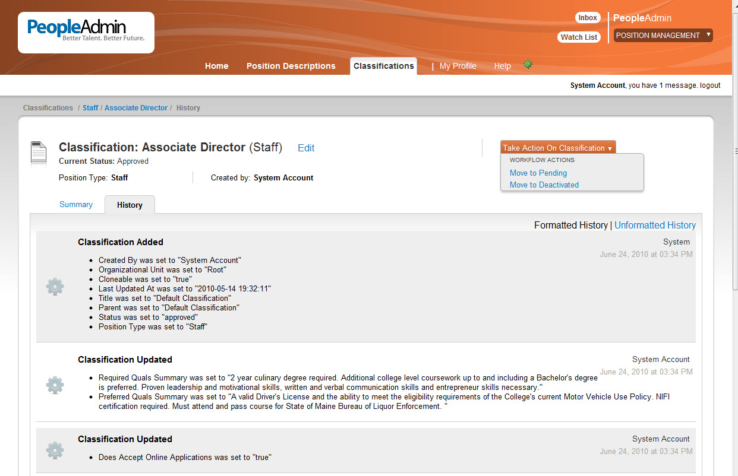Click the Edit link beside the classification title
738x476 pixels.
coord(306,148)
